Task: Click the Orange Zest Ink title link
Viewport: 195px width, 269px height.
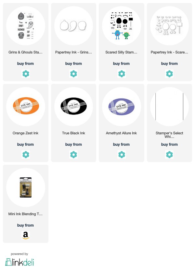Action: (x=25, y=133)
